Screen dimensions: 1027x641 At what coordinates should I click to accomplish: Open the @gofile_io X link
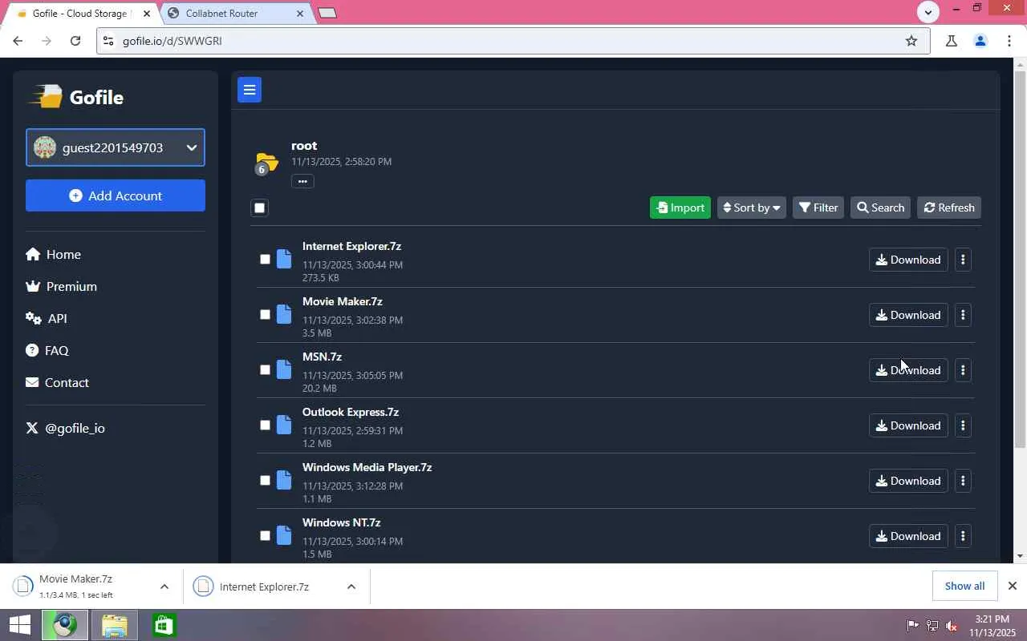pos(65,428)
